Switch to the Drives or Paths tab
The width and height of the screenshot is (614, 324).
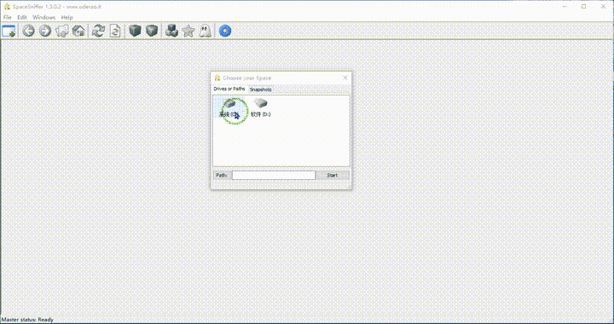pos(229,90)
